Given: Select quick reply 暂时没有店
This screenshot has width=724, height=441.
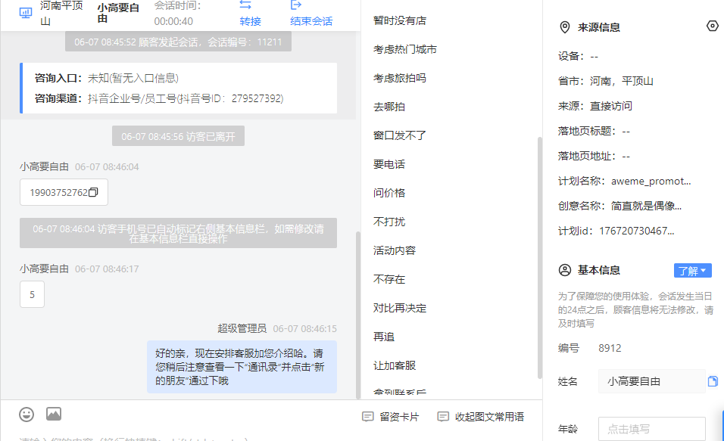Looking at the screenshot, I should click(400, 20).
